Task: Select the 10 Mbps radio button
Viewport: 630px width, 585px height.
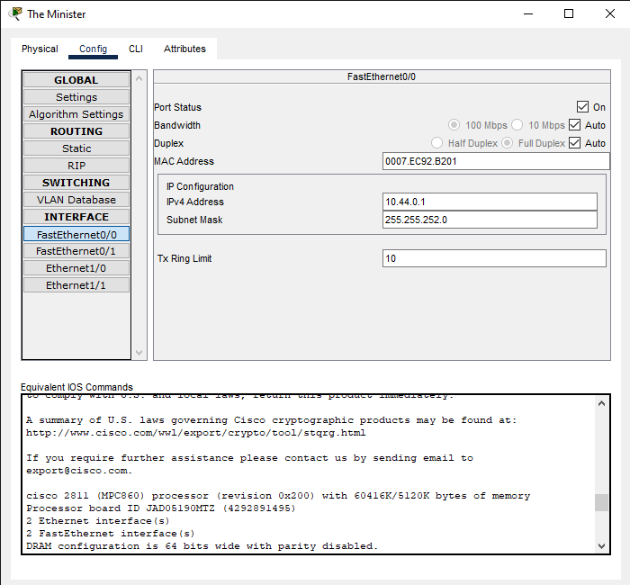Action: click(x=517, y=125)
